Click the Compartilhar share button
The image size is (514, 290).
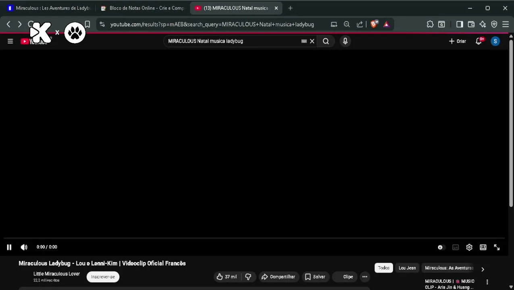click(x=279, y=277)
